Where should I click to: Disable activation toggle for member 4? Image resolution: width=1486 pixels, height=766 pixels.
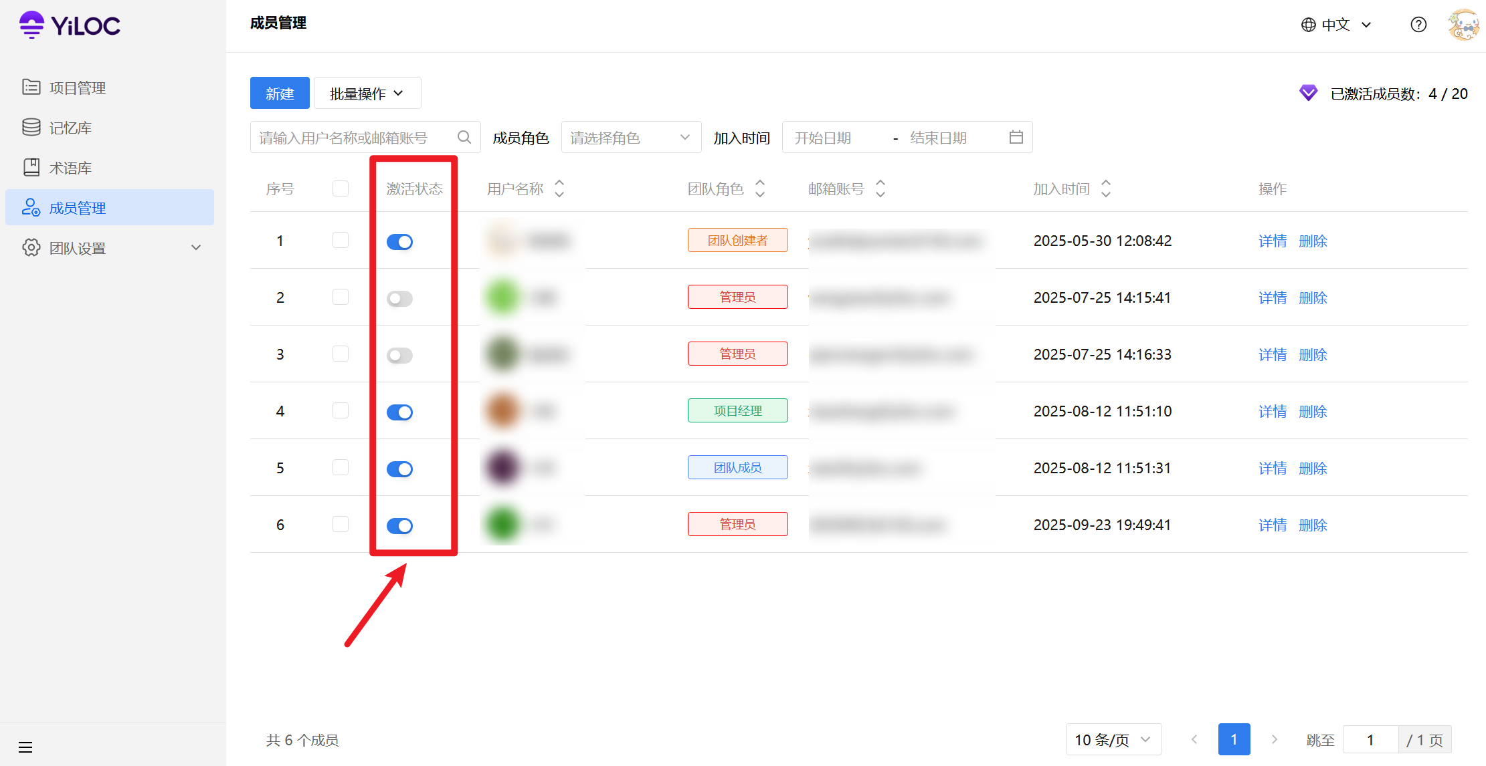pos(399,412)
